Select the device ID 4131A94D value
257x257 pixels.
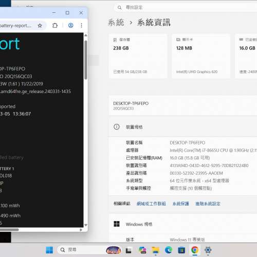[x=209, y=166]
